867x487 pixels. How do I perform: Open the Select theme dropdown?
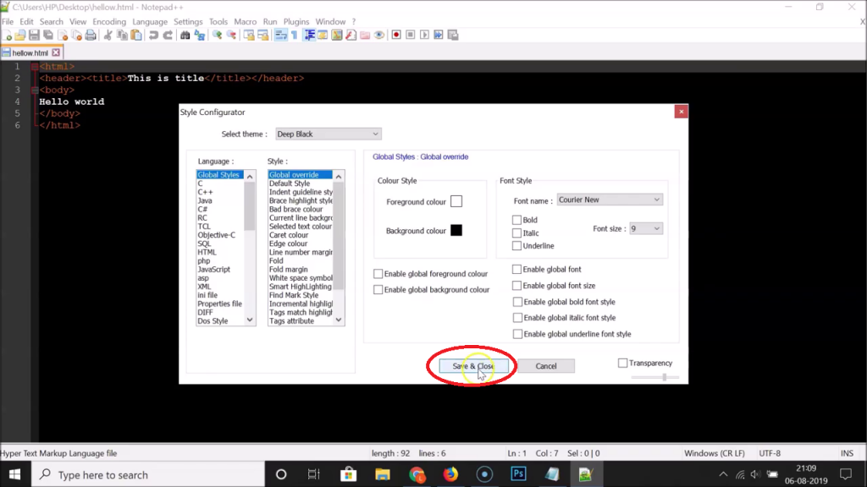click(329, 134)
